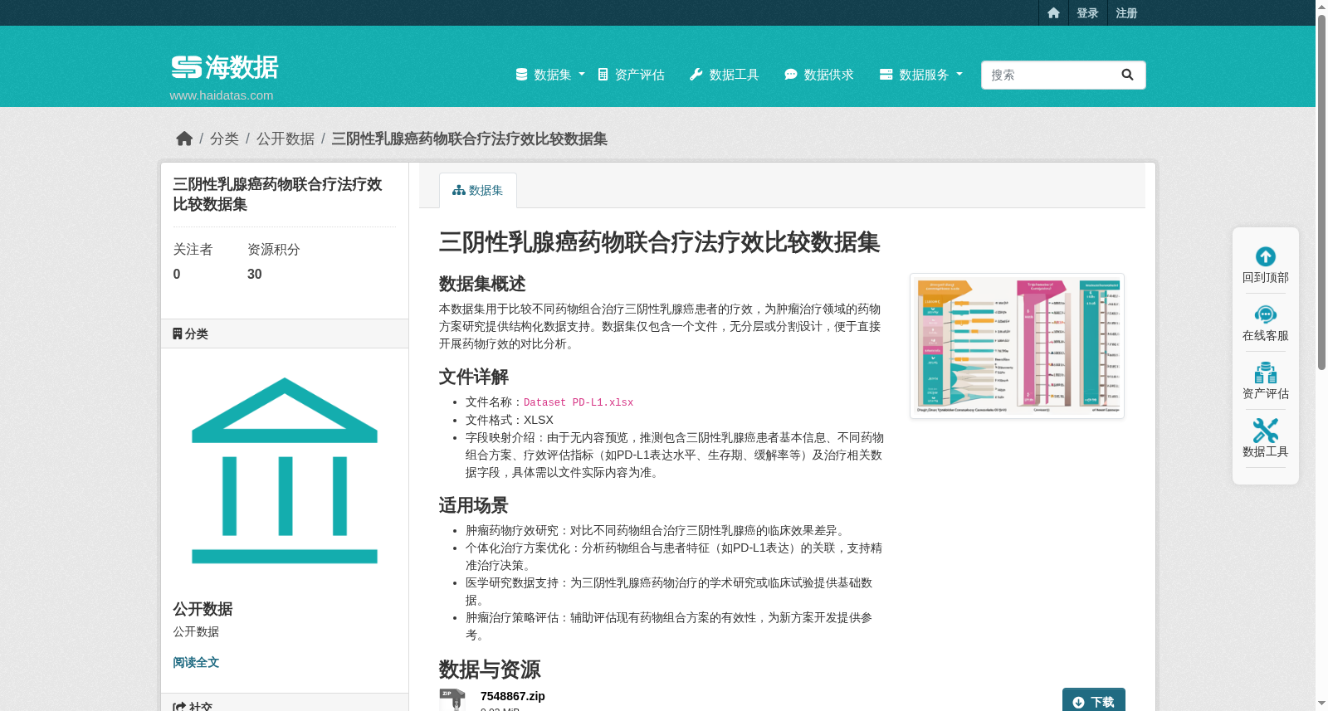
Task: Click the page vertical scrollbar thumb
Action: tap(1321, 191)
